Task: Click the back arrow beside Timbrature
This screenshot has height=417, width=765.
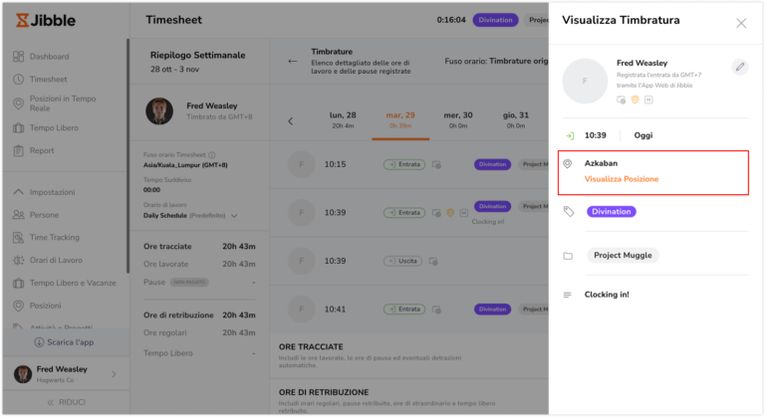Action: click(x=292, y=61)
